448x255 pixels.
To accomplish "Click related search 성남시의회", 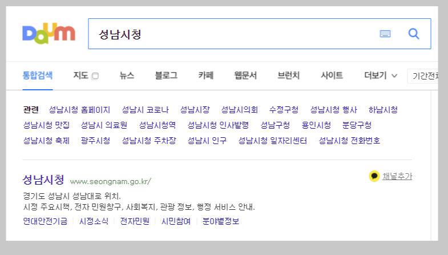I will 240,110.
